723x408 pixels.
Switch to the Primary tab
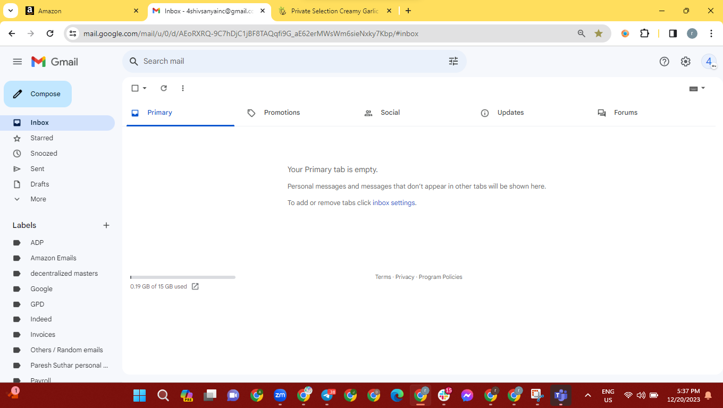(180, 113)
